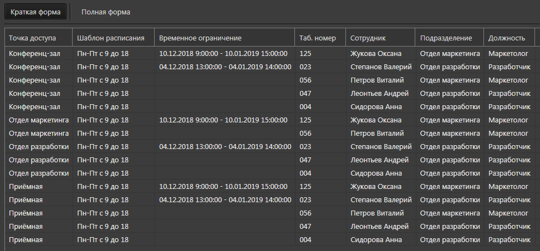Click Временное ограничение column header

[x=225, y=37]
